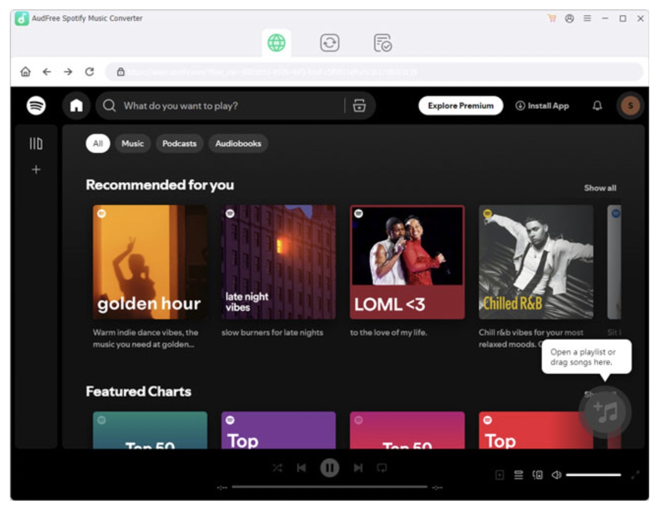Expand Your Library sidebar icon
This screenshot has width=662, height=510.
click(36, 143)
